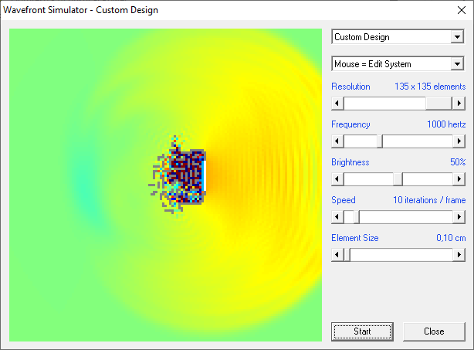Increase Element Size with right arrow
474x350 pixels.
[x=459, y=255]
